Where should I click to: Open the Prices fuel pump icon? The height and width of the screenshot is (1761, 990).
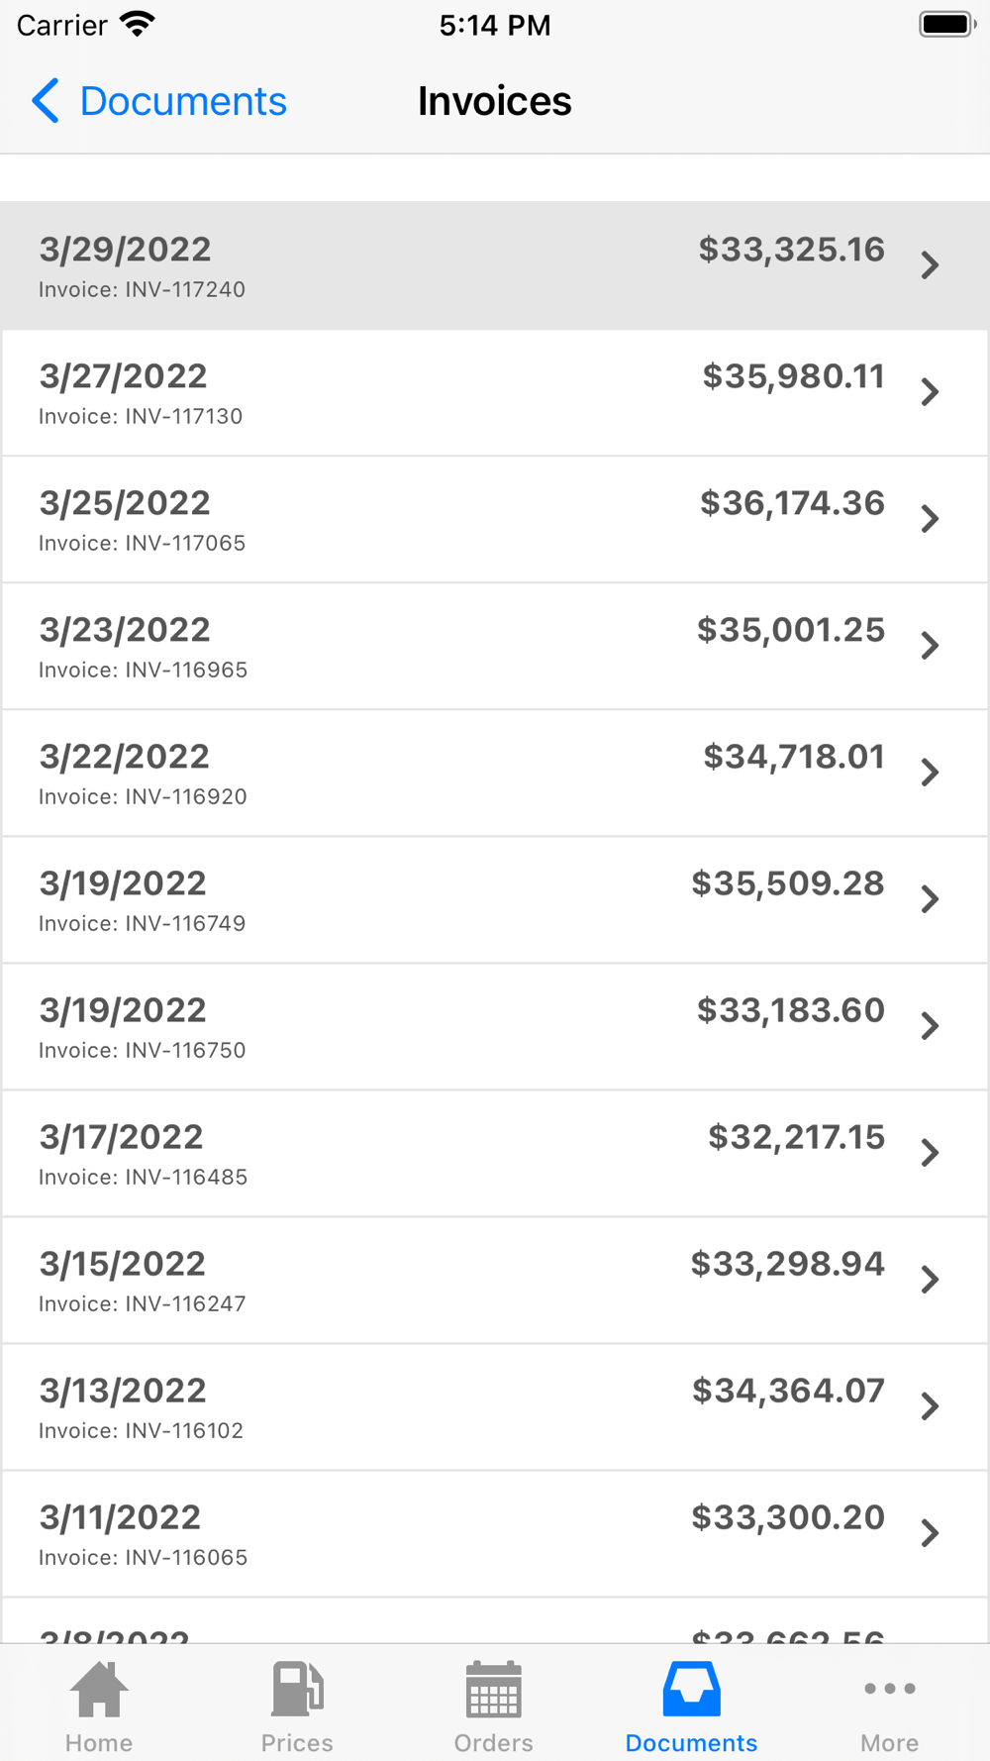point(297,1689)
